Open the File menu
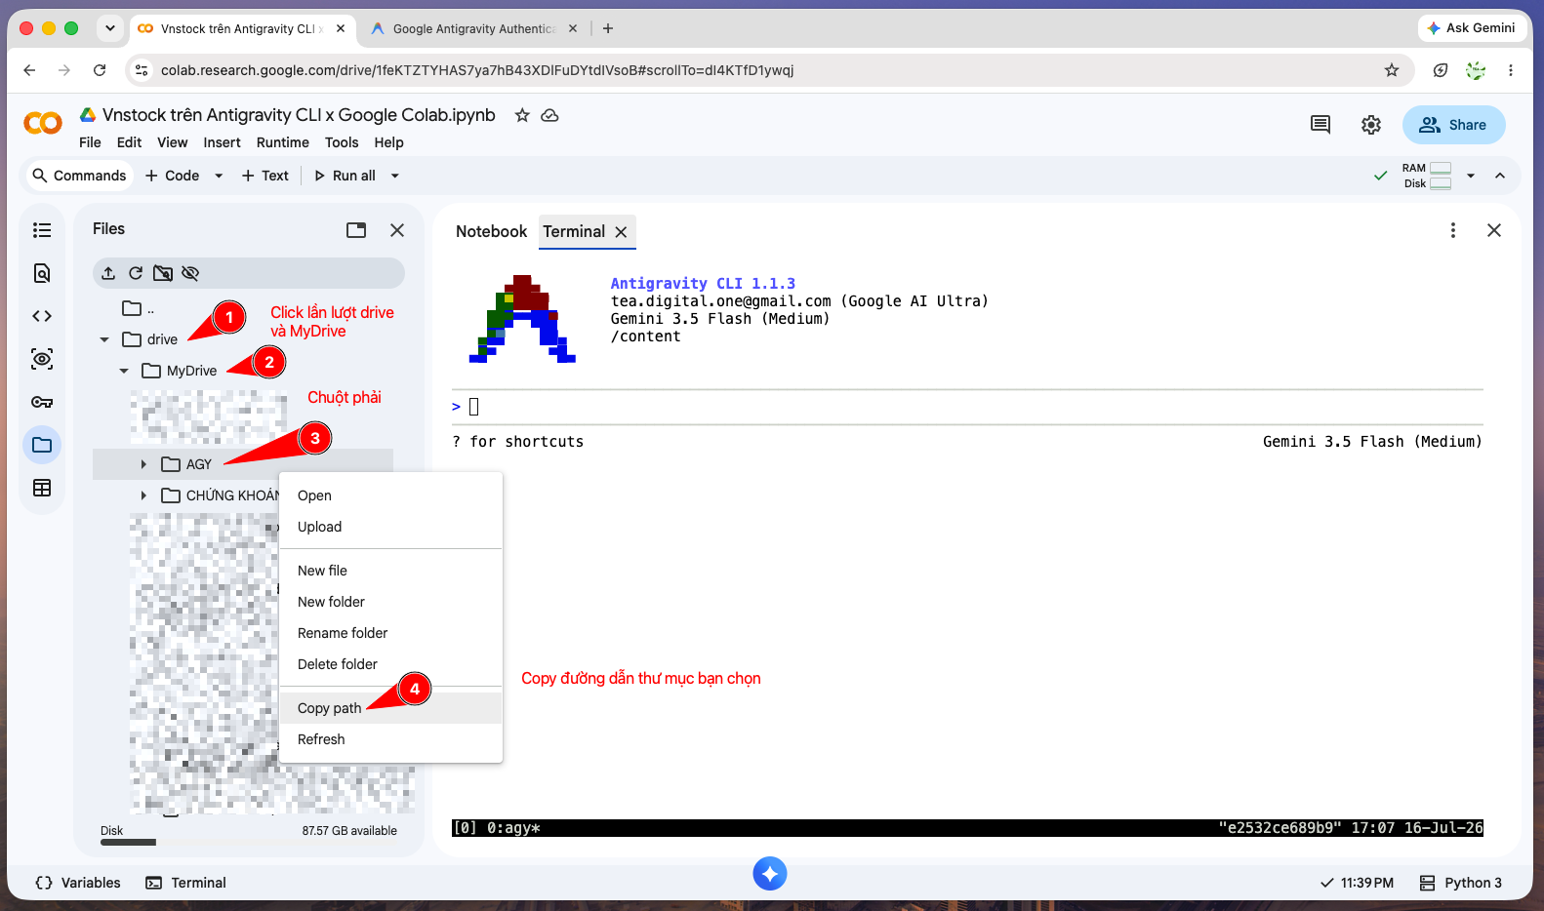The width and height of the screenshot is (1544, 911). [x=90, y=142]
